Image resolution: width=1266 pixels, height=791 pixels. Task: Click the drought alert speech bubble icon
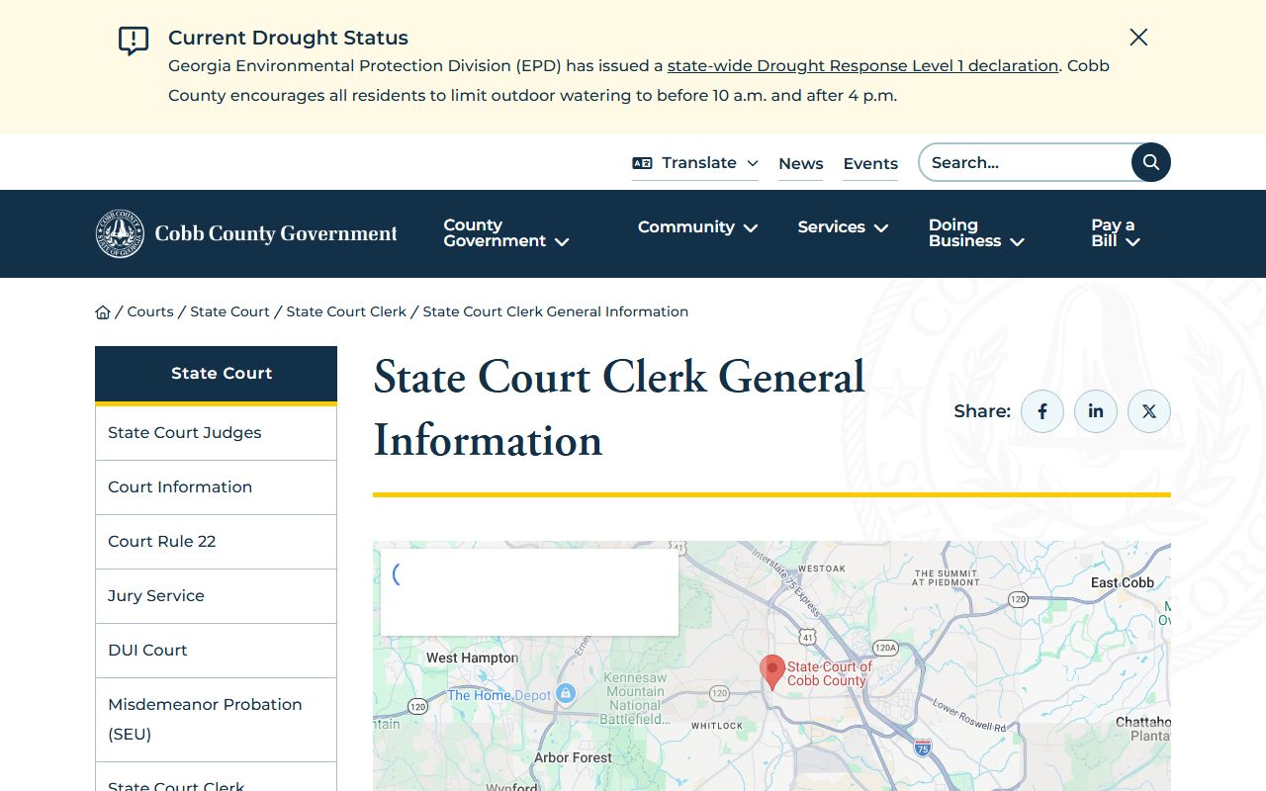tap(134, 41)
